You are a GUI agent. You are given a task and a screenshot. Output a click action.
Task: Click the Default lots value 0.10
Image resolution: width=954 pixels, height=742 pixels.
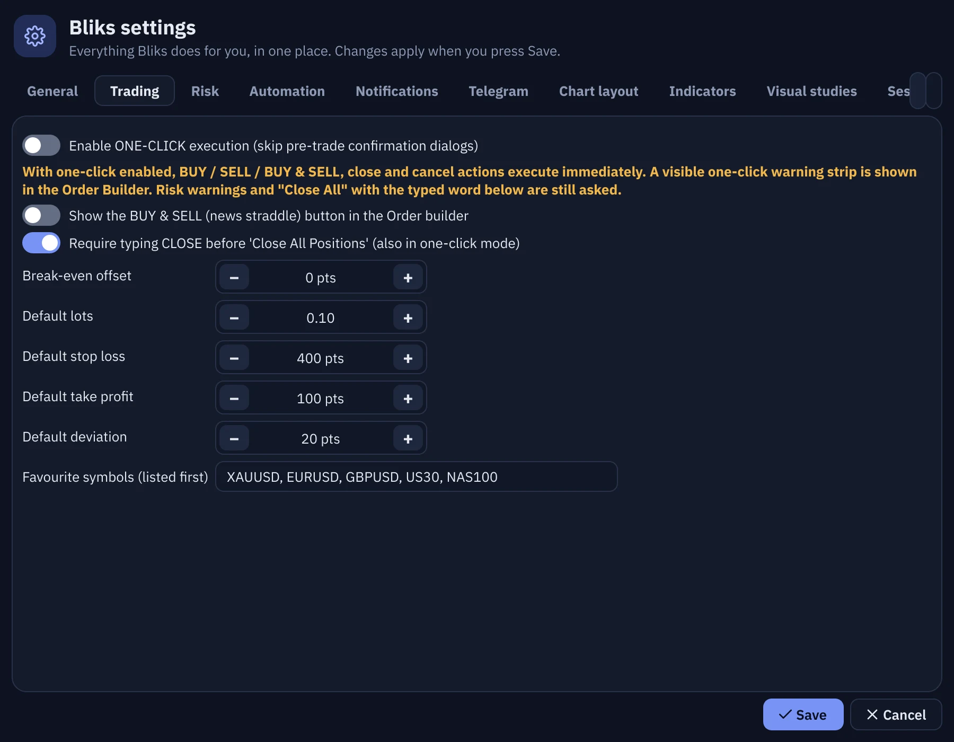pos(321,318)
